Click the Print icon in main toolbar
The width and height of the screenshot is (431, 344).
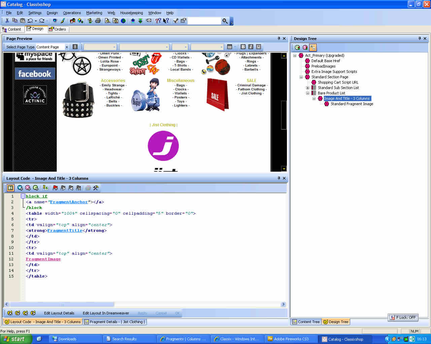[98, 21]
